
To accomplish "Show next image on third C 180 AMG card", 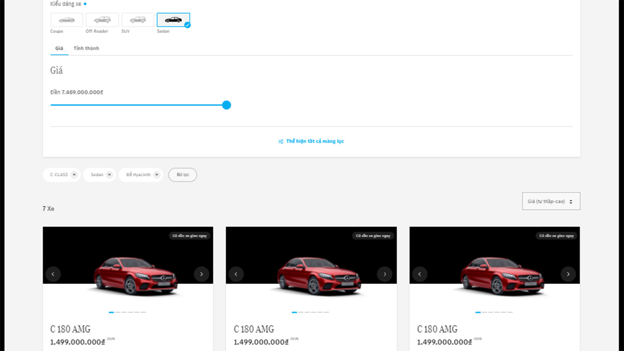I will coord(568,274).
